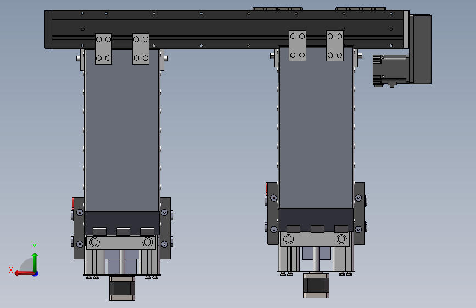The height and width of the screenshot is (308, 476).
Task: Select the left unit's second four-bolt bracket
Action: point(141,49)
